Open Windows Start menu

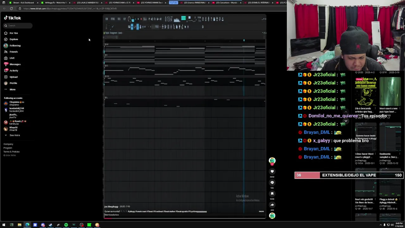pyautogui.click(x=4, y=225)
